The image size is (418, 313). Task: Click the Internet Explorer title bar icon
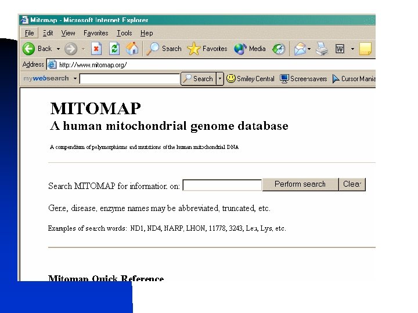(25, 20)
